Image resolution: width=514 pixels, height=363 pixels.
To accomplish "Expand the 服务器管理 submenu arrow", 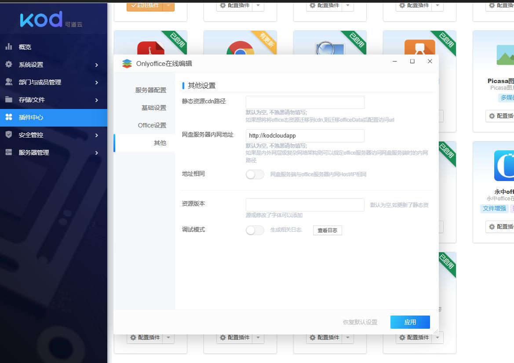I will click(96, 152).
